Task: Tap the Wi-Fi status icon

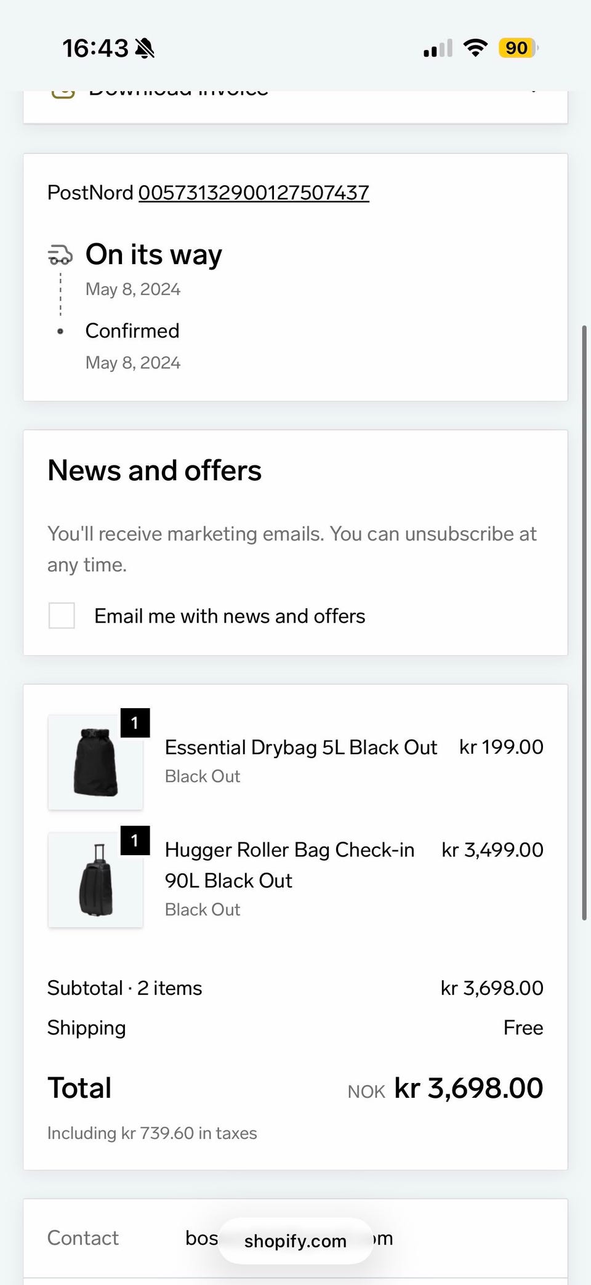Action: 475,48
